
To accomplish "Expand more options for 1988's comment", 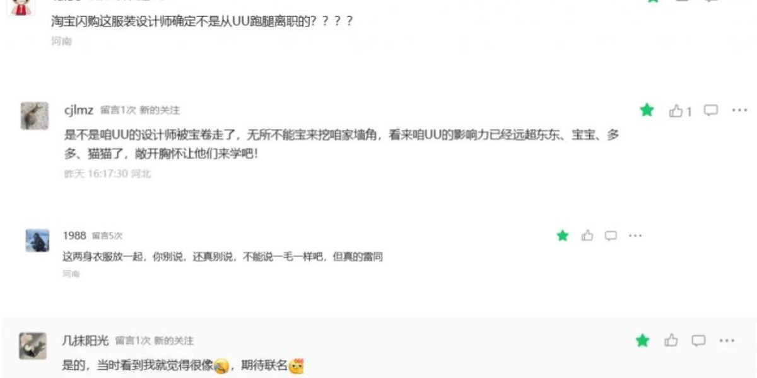I will tap(635, 236).
